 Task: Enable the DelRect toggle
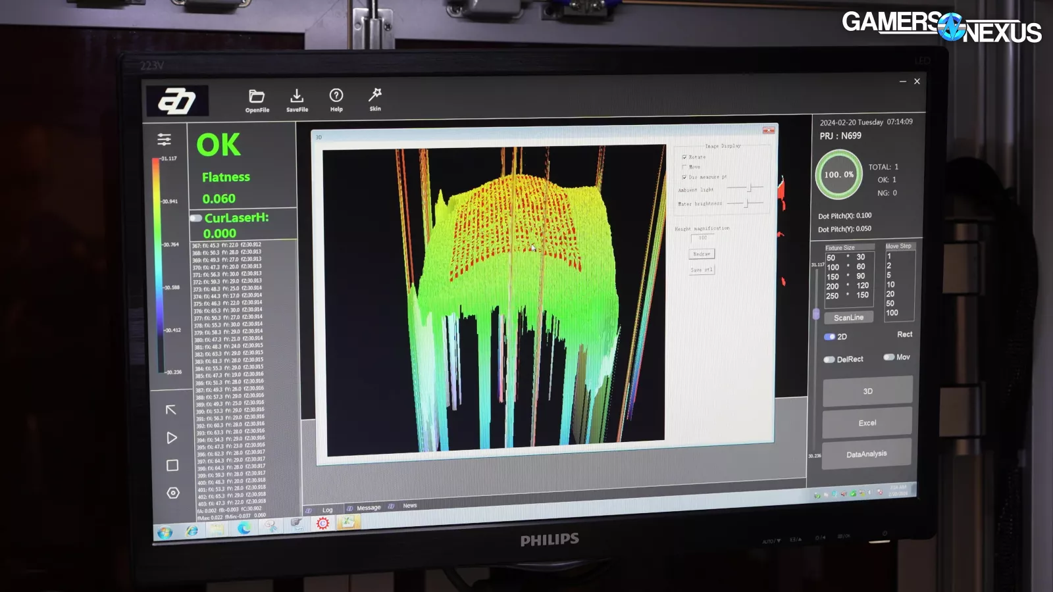coord(829,360)
